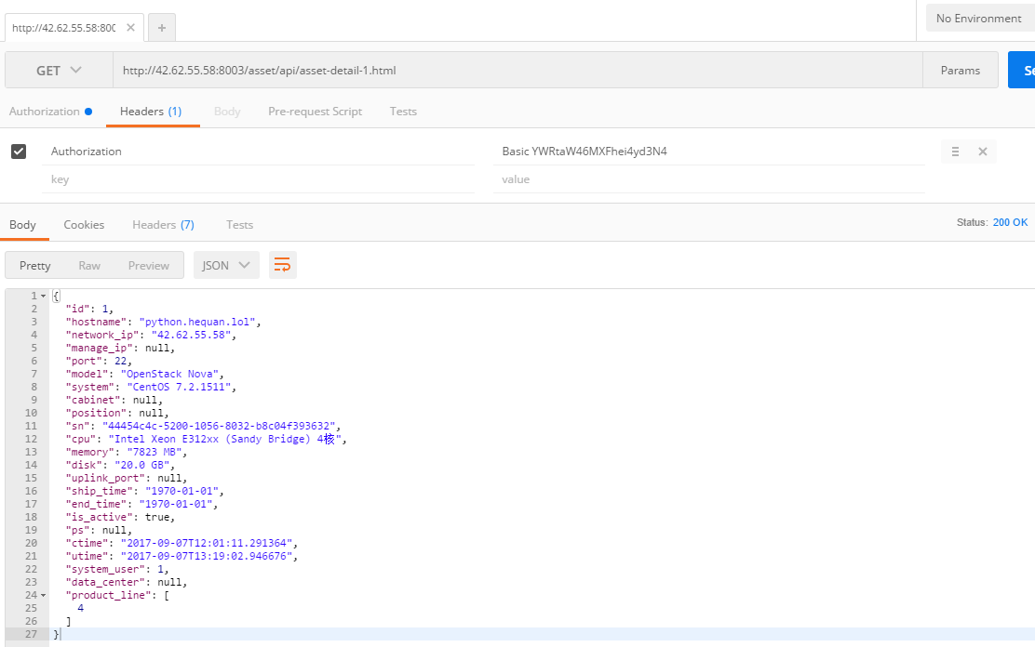Click the cpu value Intel Xeon E312xx
Screen dimensions: 1035x647
click(x=224, y=440)
